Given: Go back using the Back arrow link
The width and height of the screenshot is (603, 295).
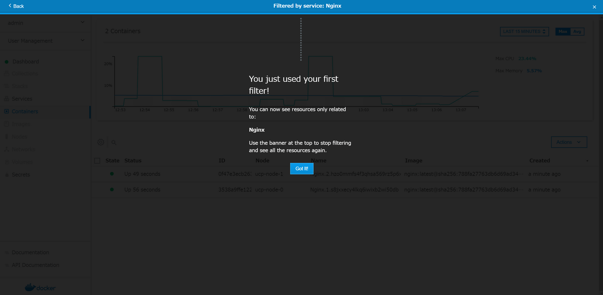Looking at the screenshot, I should pos(16,6).
